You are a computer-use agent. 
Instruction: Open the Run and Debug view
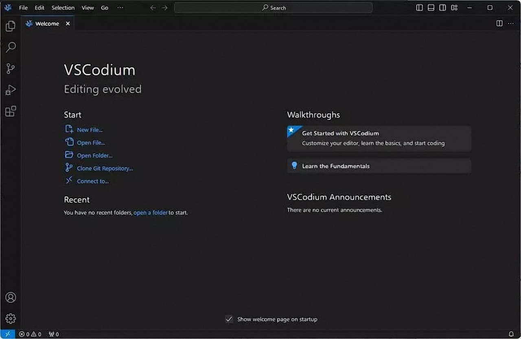11,90
